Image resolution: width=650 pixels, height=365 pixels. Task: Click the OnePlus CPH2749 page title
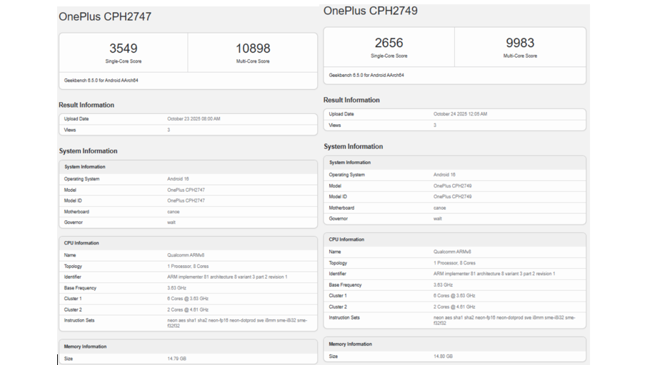coord(370,11)
